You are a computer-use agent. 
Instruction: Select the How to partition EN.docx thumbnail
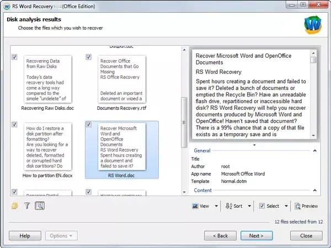[47, 147]
